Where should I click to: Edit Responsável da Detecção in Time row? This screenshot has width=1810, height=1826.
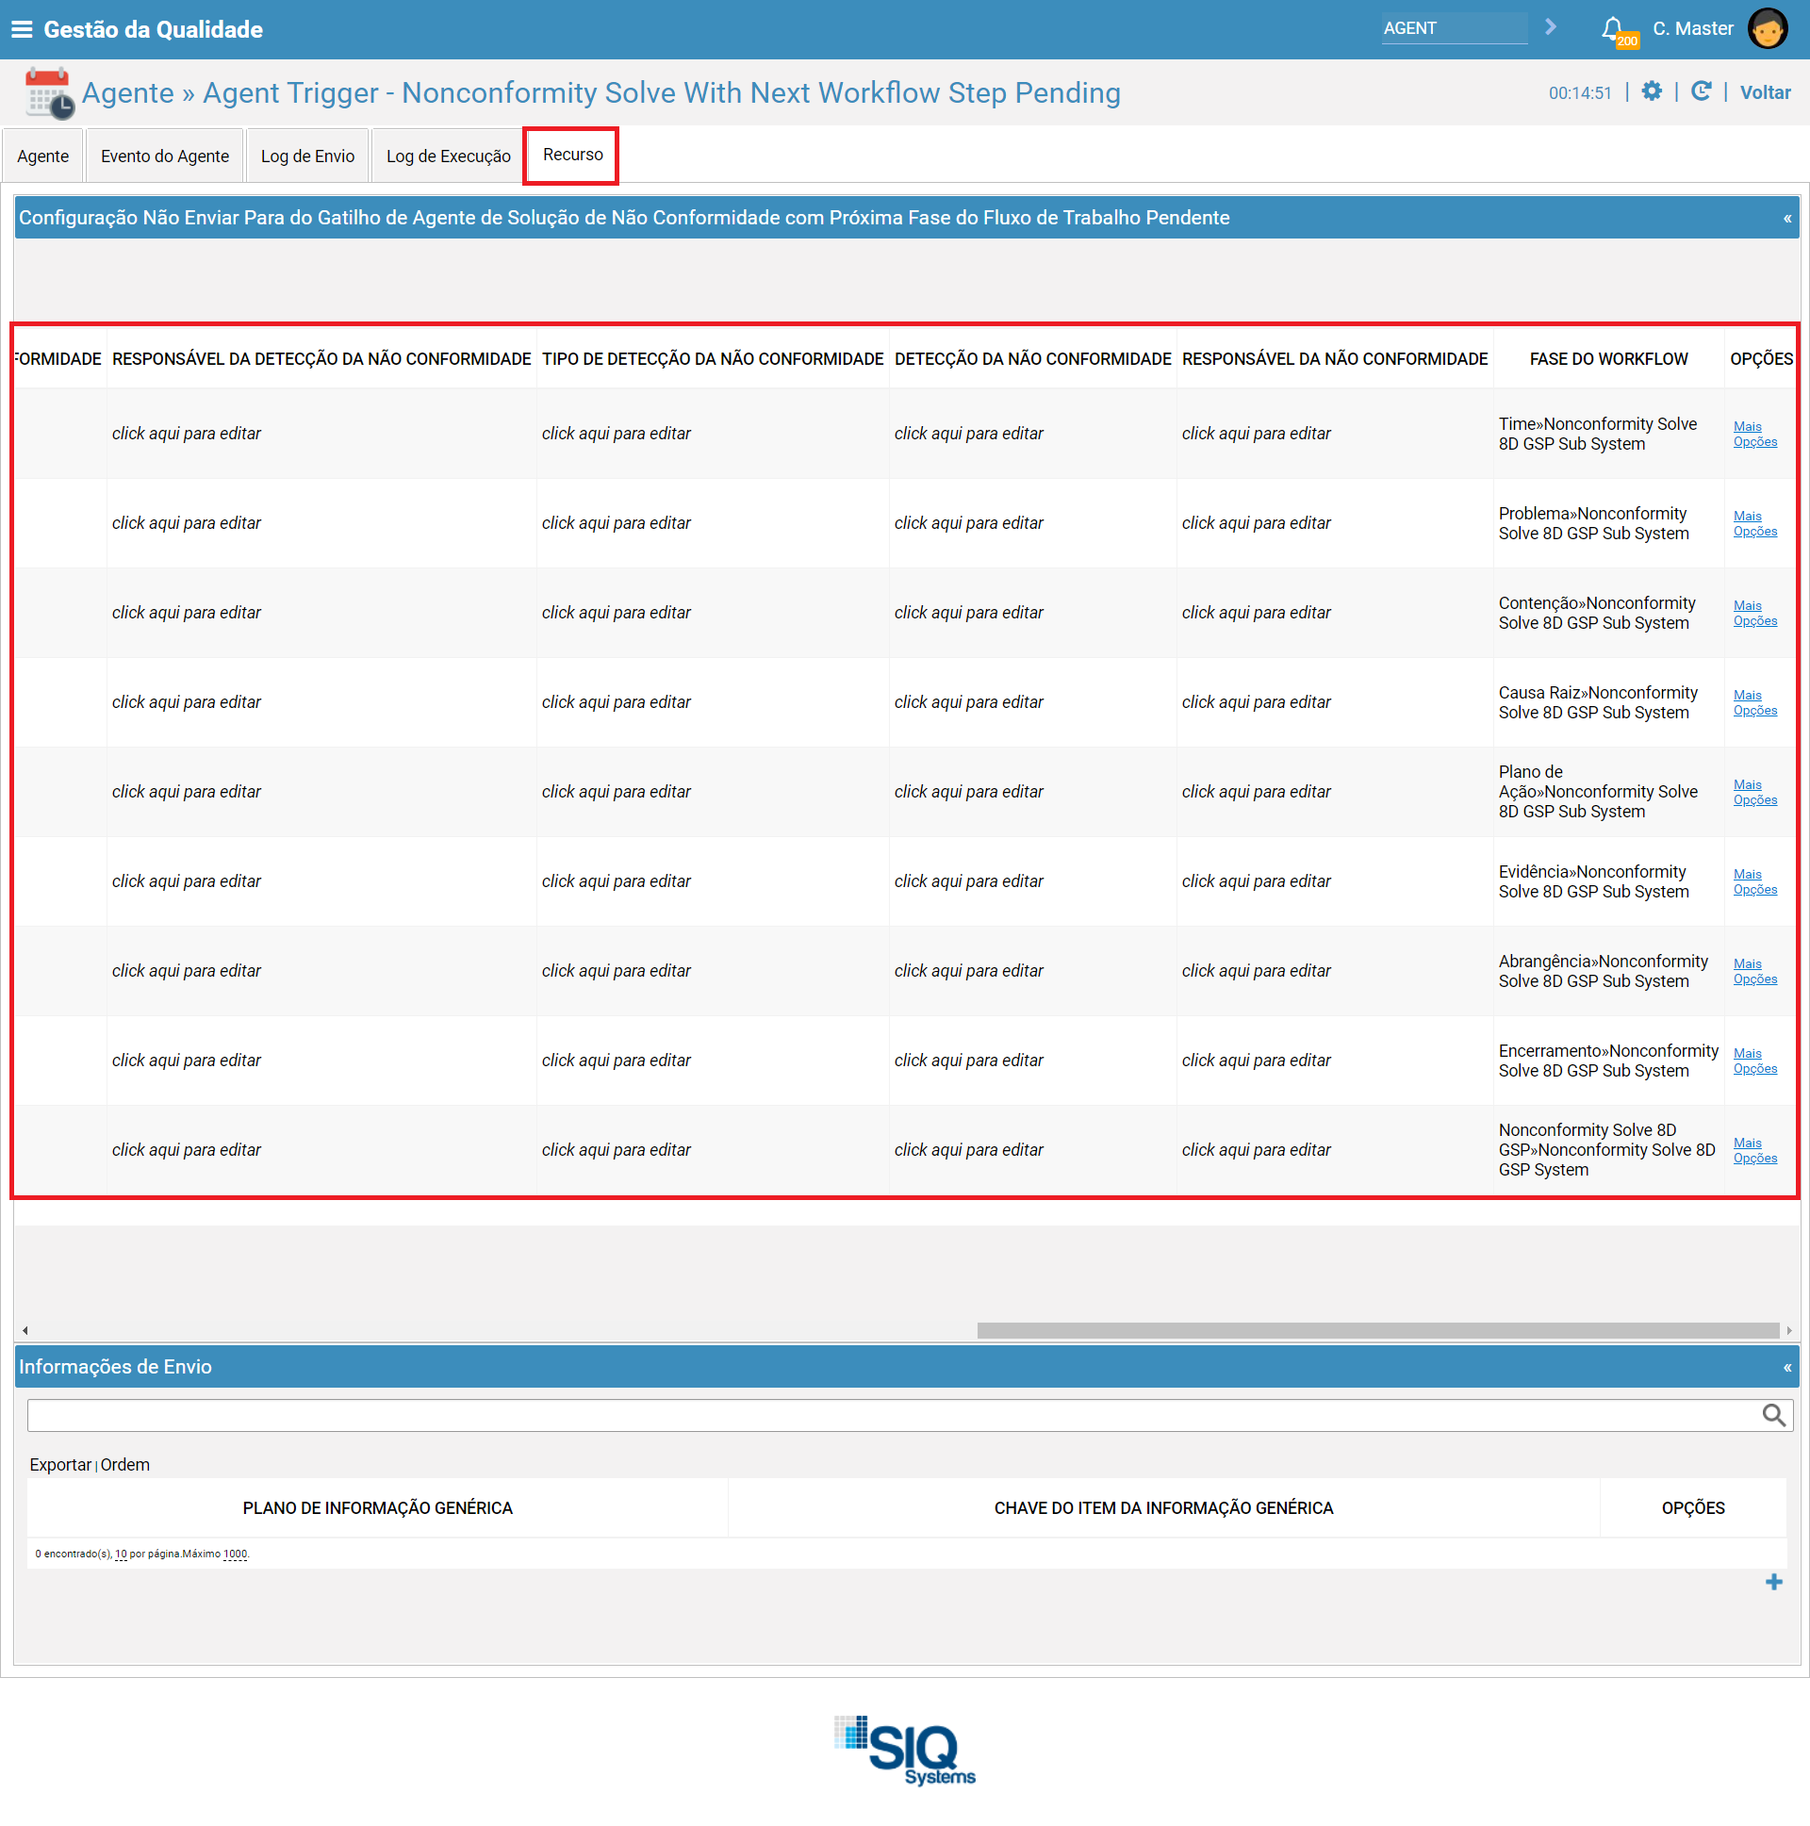click(x=187, y=434)
